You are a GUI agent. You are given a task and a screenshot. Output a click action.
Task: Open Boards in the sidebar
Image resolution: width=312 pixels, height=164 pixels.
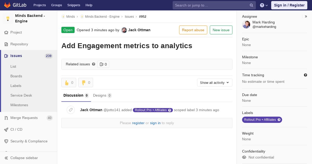click(x=16, y=76)
